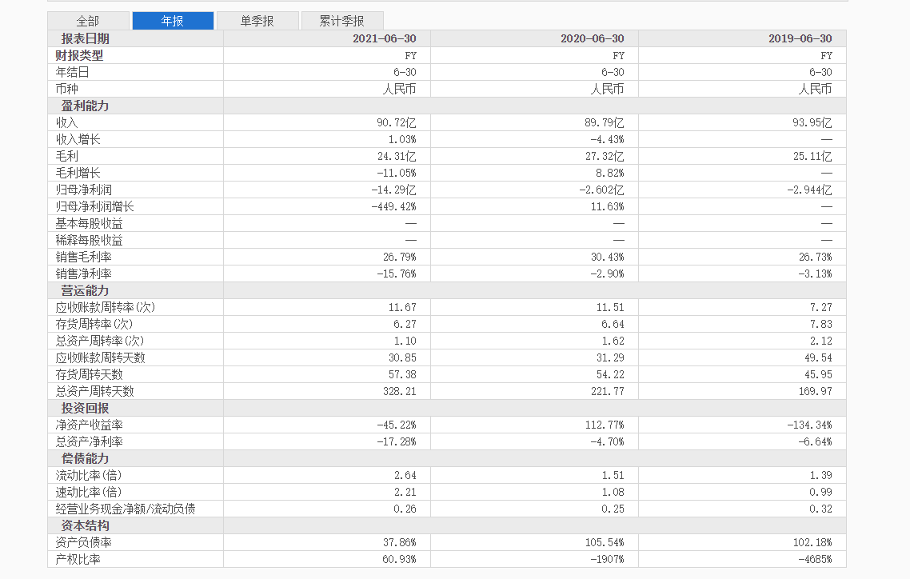Click the 投资回报 section header
This screenshot has width=910, height=579.
(85, 408)
